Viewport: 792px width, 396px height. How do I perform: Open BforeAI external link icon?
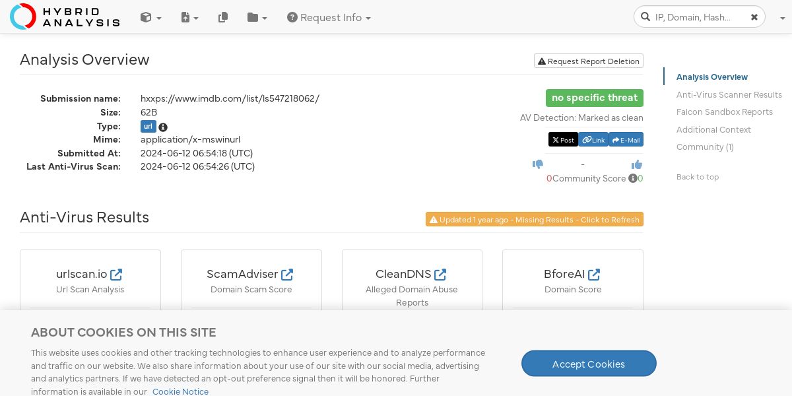point(594,274)
